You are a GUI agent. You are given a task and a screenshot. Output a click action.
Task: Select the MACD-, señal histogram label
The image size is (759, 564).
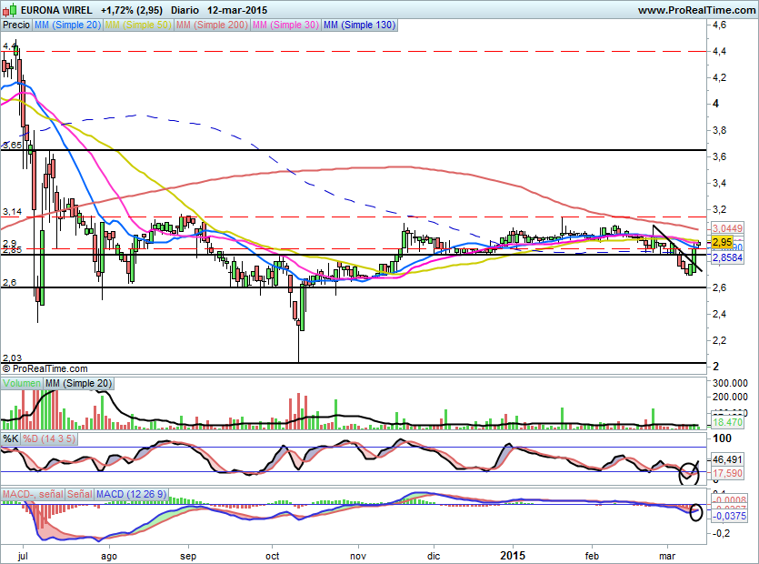point(32,494)
